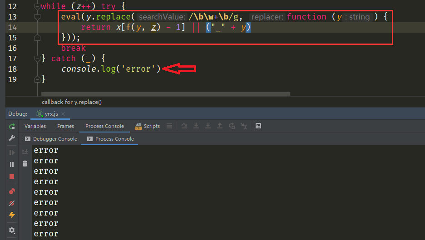Screen dimensions: 425x240
Task: Toggle mute breakpoints
Action: pos(12,203)
